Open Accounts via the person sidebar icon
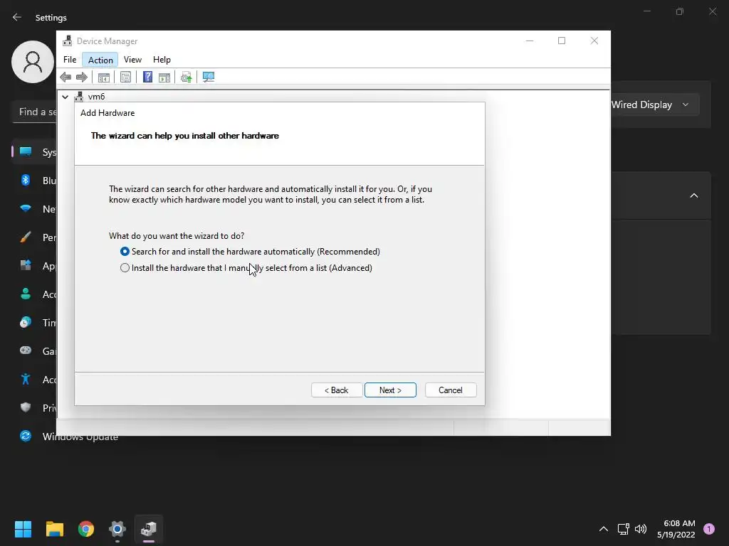Viewport: 729px width, 546px height. (x=26, y=294)
